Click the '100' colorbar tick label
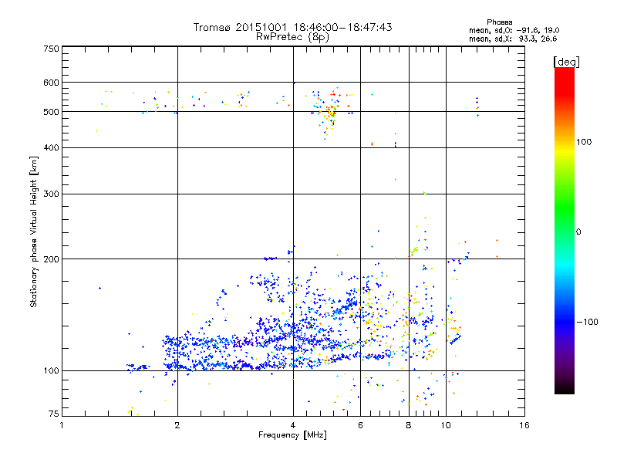617x463 pixels. 584,142
